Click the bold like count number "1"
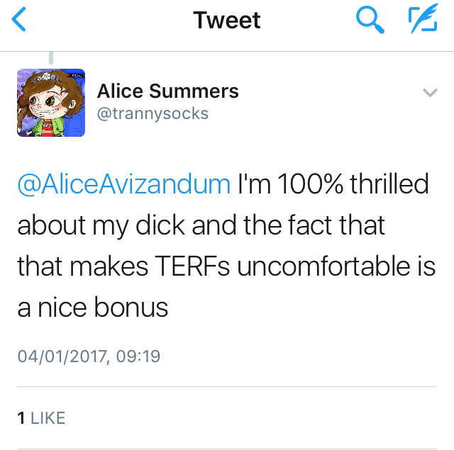 click(x=21, y=418)
